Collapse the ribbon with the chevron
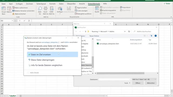This screenshot has height=97, width=173. pyautogui.click(x=171, y=17)
